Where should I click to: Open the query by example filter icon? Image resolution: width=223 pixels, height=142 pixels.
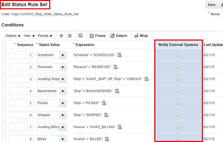point(81,36)
